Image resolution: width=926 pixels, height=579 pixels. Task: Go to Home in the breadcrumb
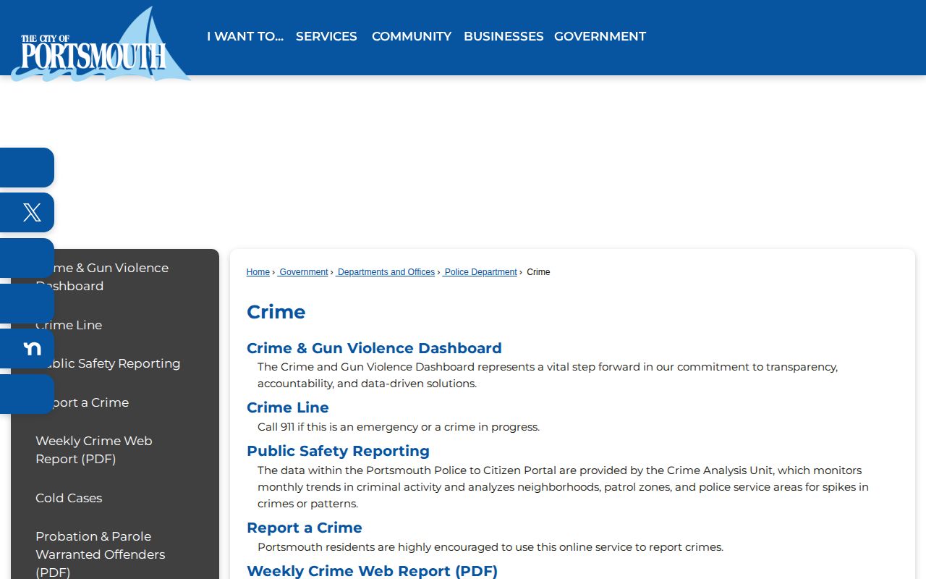coord(258,272)
